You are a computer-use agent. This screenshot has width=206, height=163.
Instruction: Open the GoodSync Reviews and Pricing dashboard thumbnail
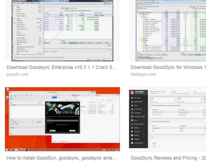[x=167, y=119]
